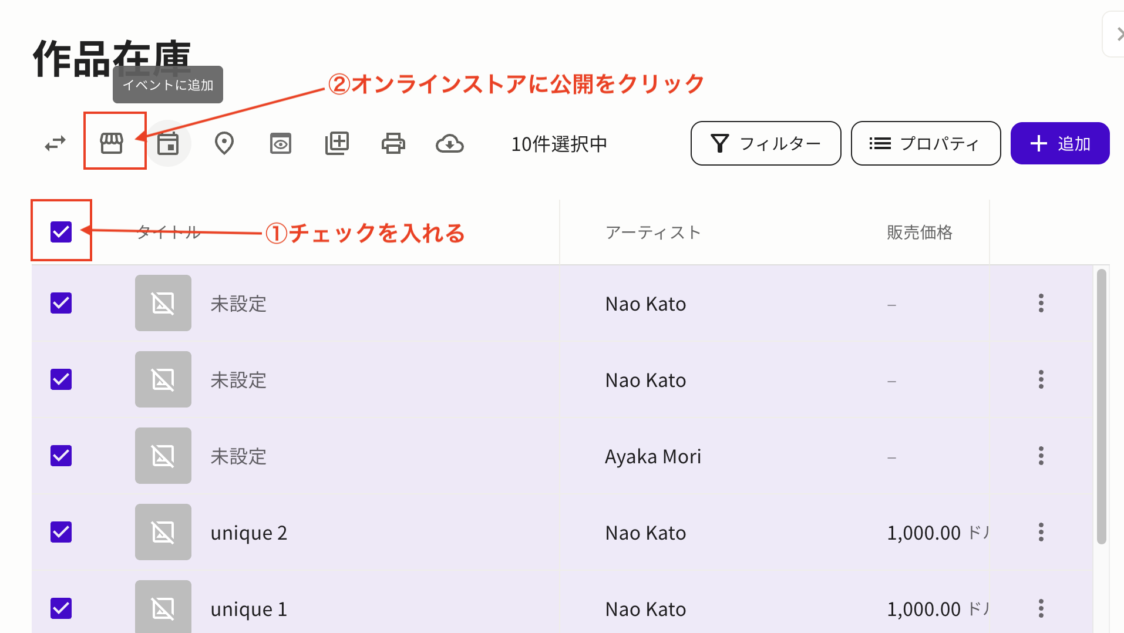Open the イベントに追加 calendar icon

tap(169, 142)
